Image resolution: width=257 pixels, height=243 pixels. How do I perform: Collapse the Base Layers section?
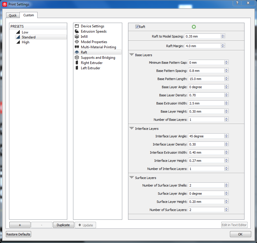(x=132, y=55)
